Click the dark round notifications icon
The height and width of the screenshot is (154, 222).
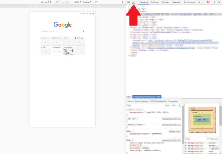(x=90, y=14)
